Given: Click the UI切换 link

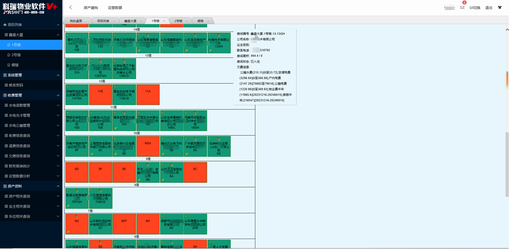Looking at the screenshot, I should 475,8.
